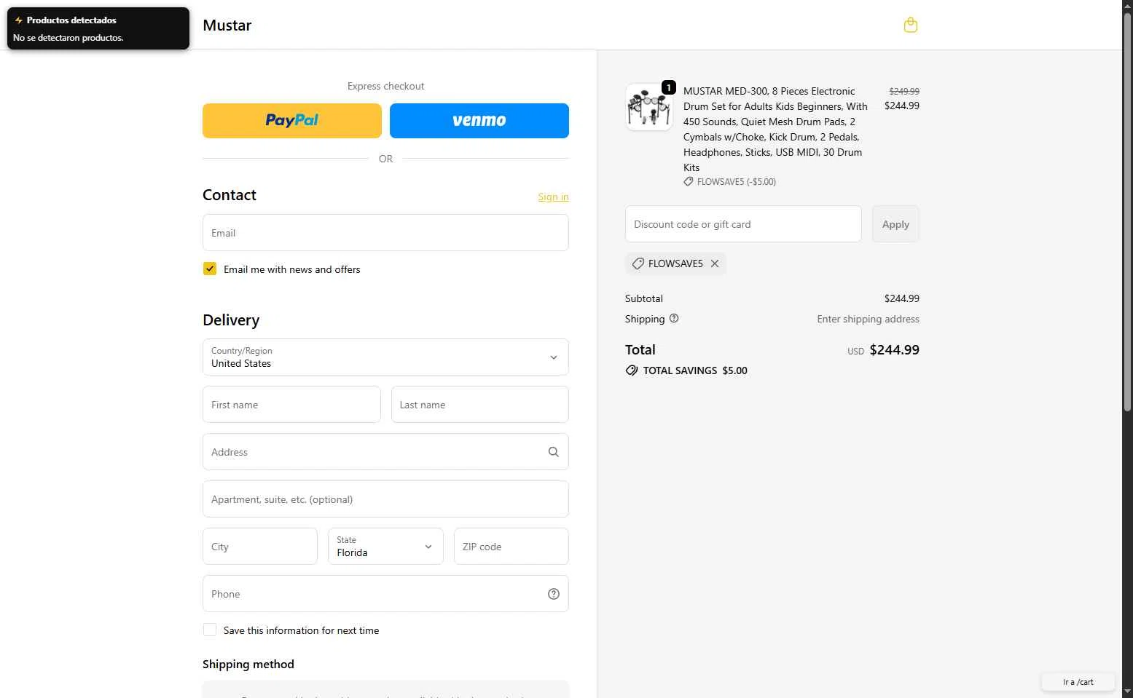Click the MUSTAR MED-300 product description
Viewport: 1133px width, 698px height.
pyautogui.click(x=775, y=129)
